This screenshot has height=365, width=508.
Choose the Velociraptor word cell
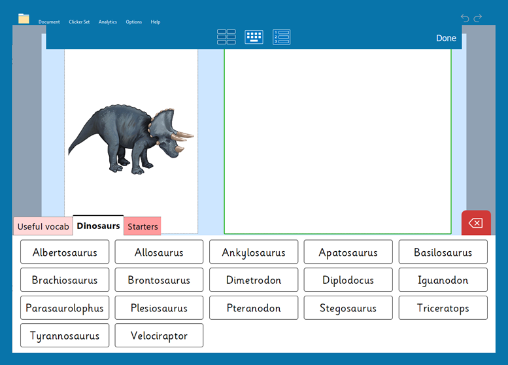point(159,336)
